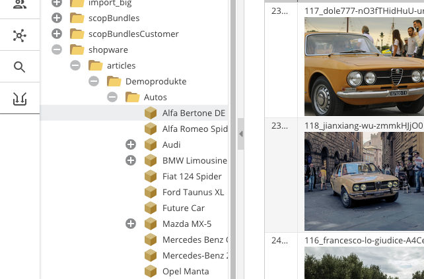This screenshot has width=424, height=279.
Task: Click the BMW Limousine cube icon
Action: (151, 160)
